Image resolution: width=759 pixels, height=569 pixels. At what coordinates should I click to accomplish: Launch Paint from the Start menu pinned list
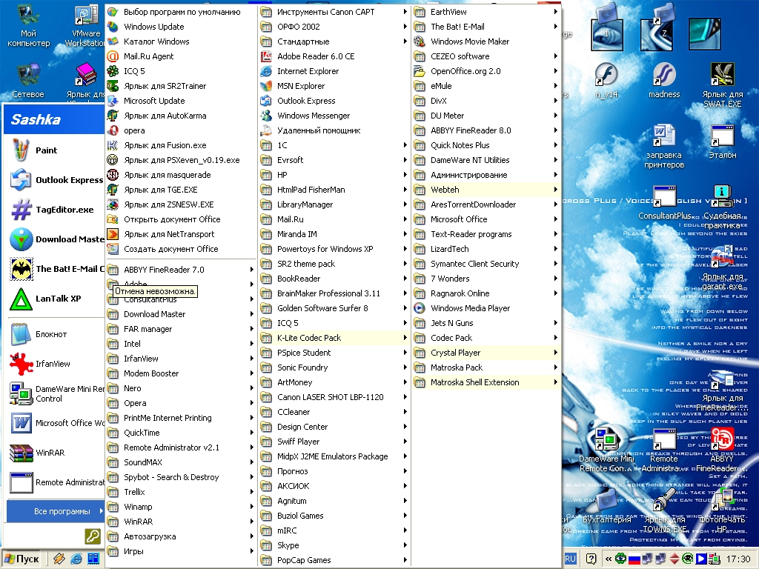54,150
